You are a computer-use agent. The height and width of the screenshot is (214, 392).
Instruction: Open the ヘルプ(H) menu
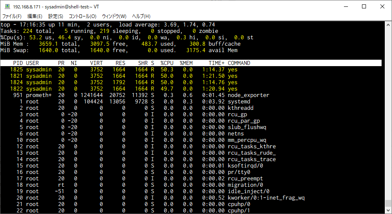tap(141, 16)
